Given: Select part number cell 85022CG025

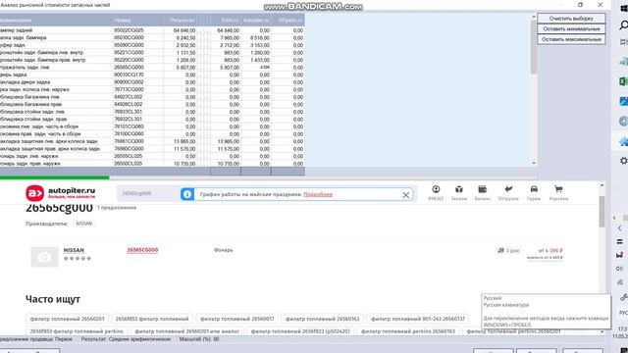Looking at the screenshot, I should (137, 30).
